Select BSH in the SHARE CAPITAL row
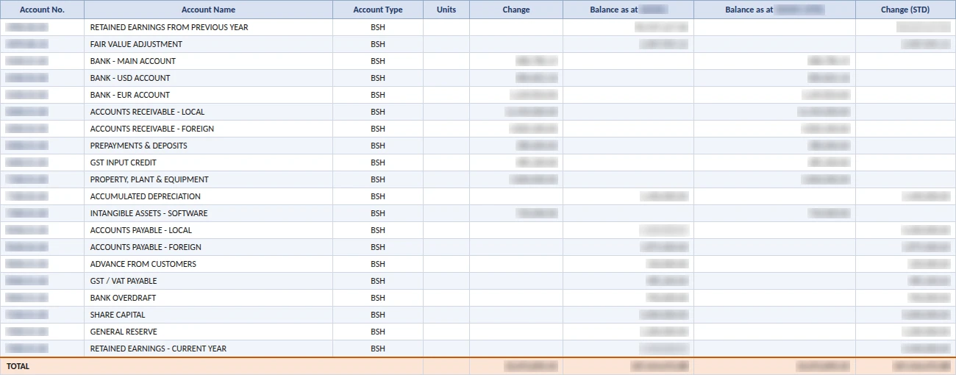956x375 pixels. point(378,315)
